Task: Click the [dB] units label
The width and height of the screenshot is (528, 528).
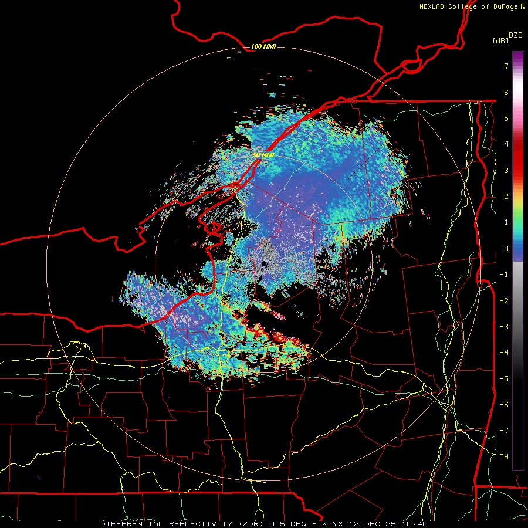Action: (500, 40)
